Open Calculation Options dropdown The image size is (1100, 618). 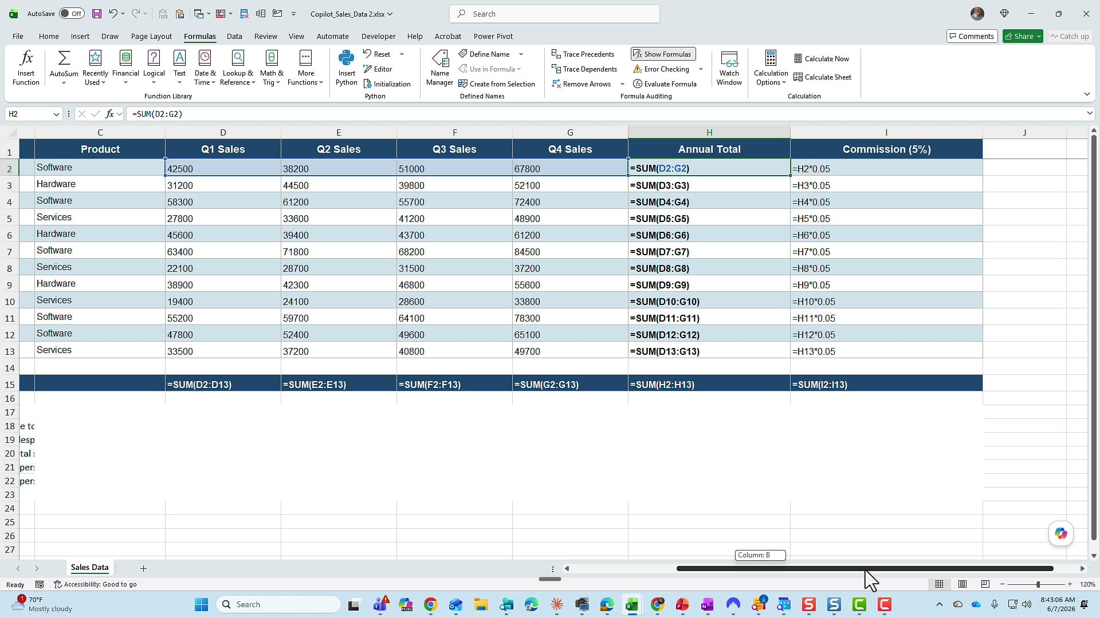pos(771,68)
